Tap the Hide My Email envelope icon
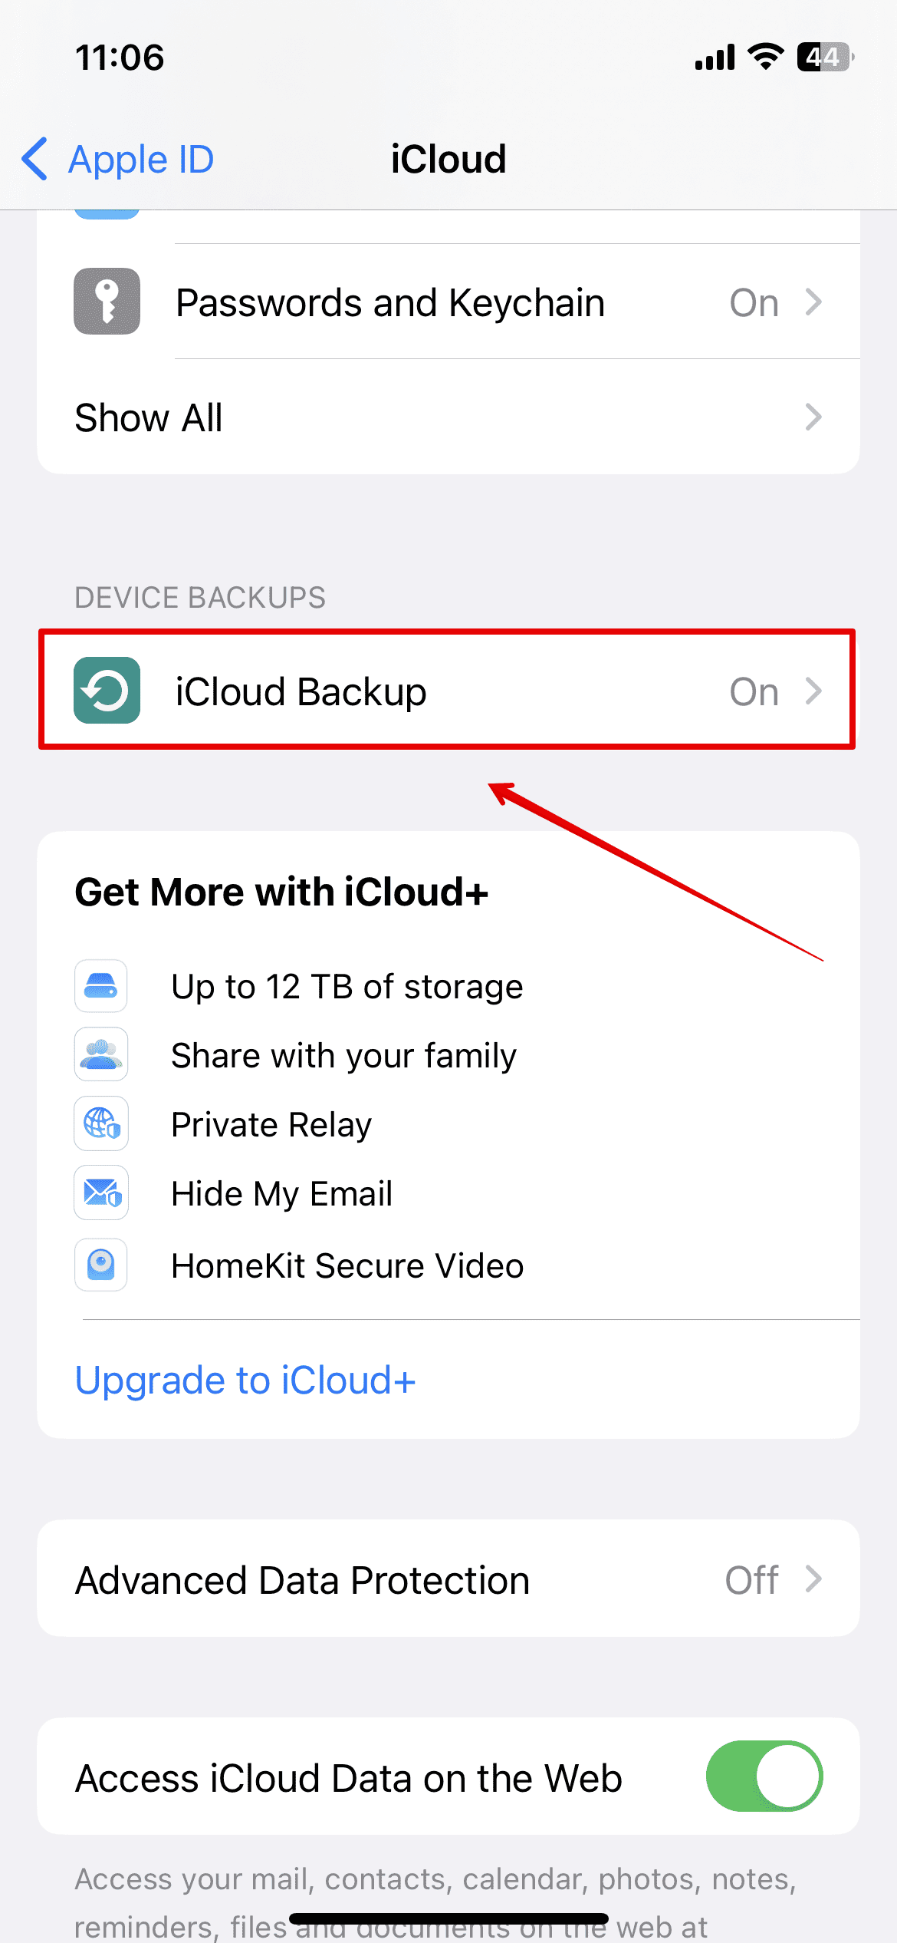 pyautogui.click(x=101, y=1193)
